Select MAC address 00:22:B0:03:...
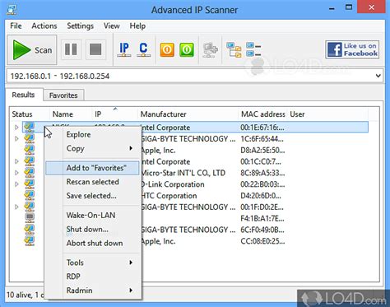This screenshot has width=390, height=307. pos(262,184)
